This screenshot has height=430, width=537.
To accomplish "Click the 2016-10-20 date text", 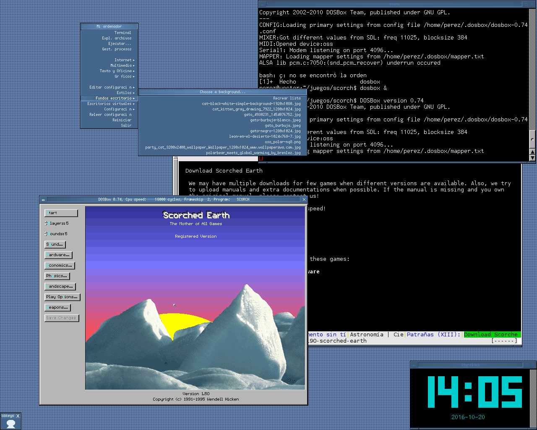I will 468,417.
